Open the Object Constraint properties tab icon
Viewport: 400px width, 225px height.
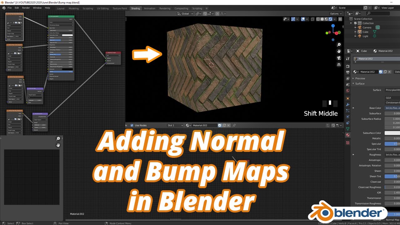(x=348, y=123)
